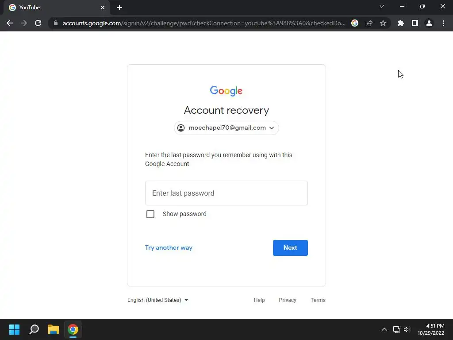
Task: Share this page via share icon
Action: coord(369,23)
